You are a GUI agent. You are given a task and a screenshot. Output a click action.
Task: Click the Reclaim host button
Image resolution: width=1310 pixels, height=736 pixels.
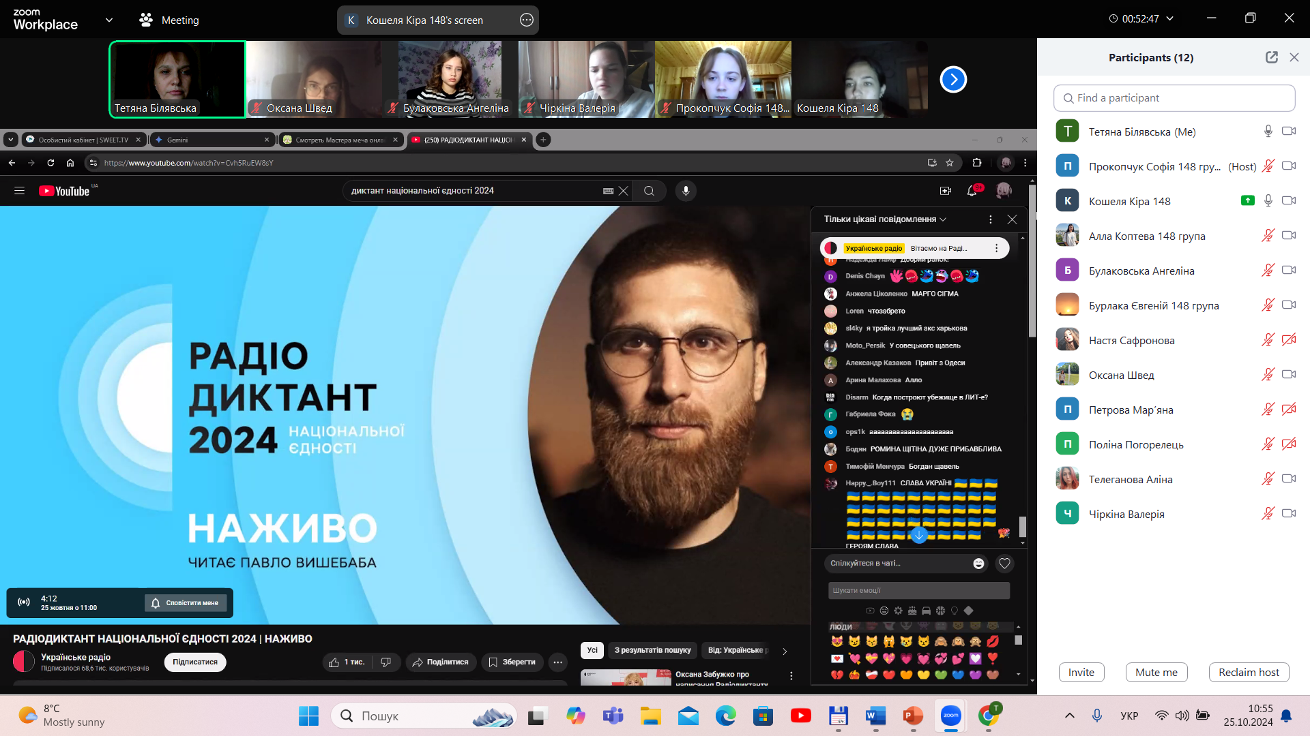[x=1249, y=673]
